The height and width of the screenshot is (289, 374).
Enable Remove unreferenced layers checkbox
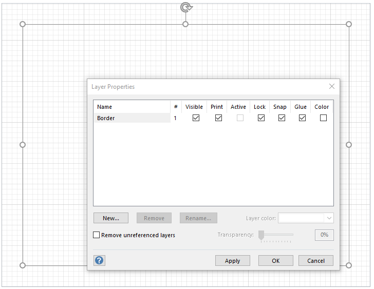96,235
